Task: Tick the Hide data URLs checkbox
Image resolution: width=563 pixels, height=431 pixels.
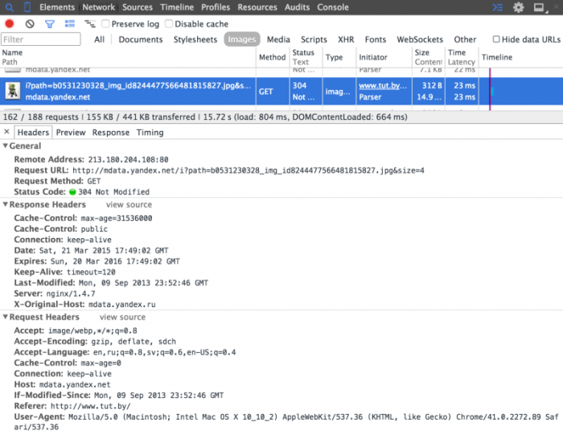Action: [x=496, y=39]
